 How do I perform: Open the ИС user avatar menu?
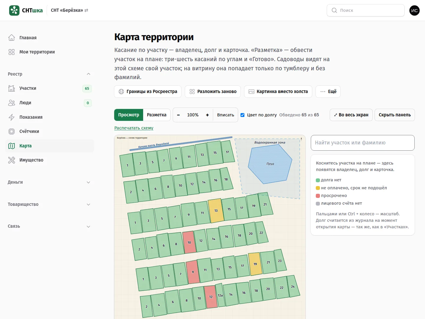tap(414, 10)
